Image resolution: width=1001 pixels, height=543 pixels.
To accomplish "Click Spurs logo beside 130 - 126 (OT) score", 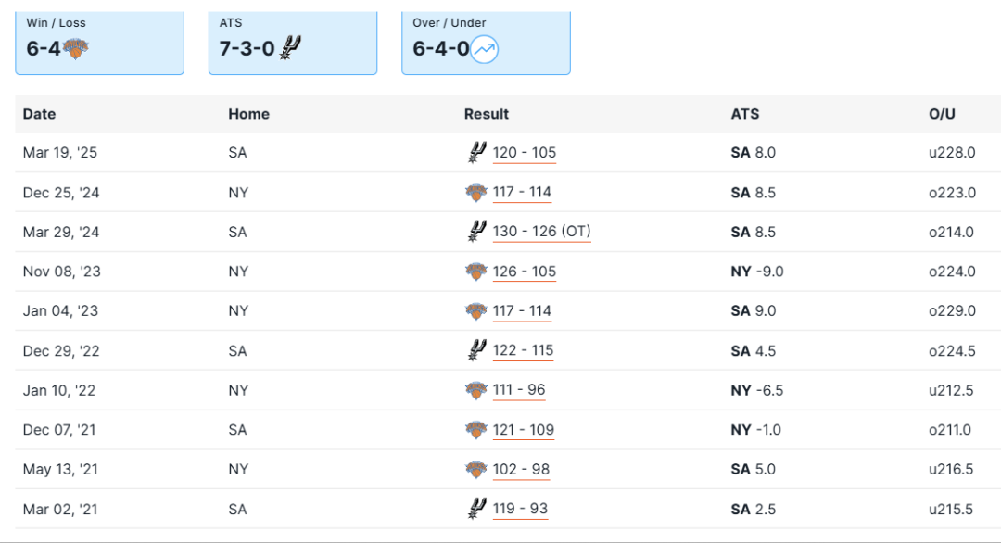I will 476,232.
